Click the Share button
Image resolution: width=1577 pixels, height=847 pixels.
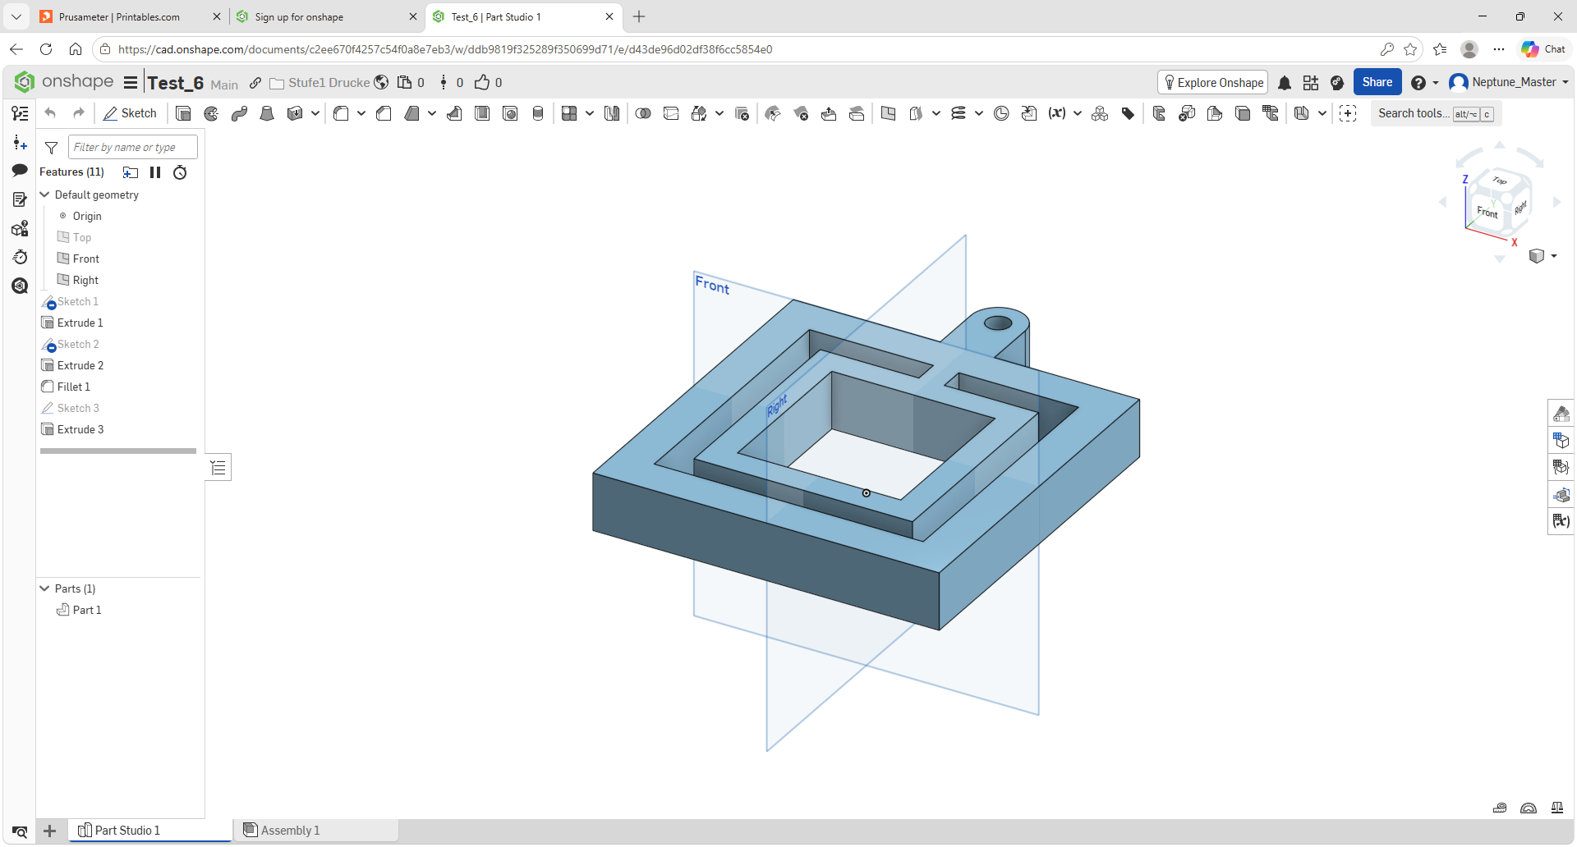point(1377,82)
